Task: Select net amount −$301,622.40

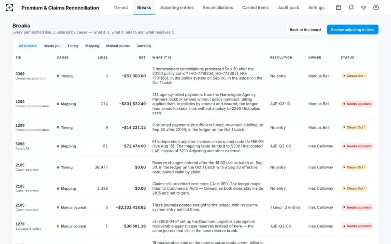Action: [132, 104]
